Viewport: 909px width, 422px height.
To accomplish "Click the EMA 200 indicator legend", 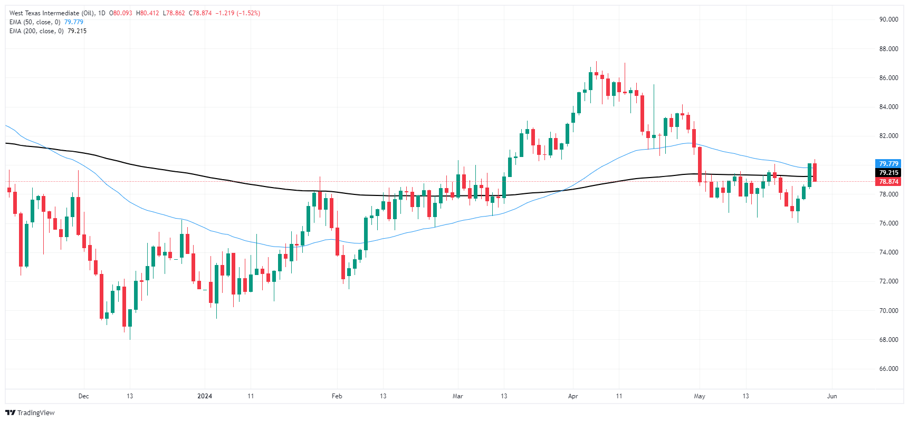I will pyautogui.click(x=36, y=31).
